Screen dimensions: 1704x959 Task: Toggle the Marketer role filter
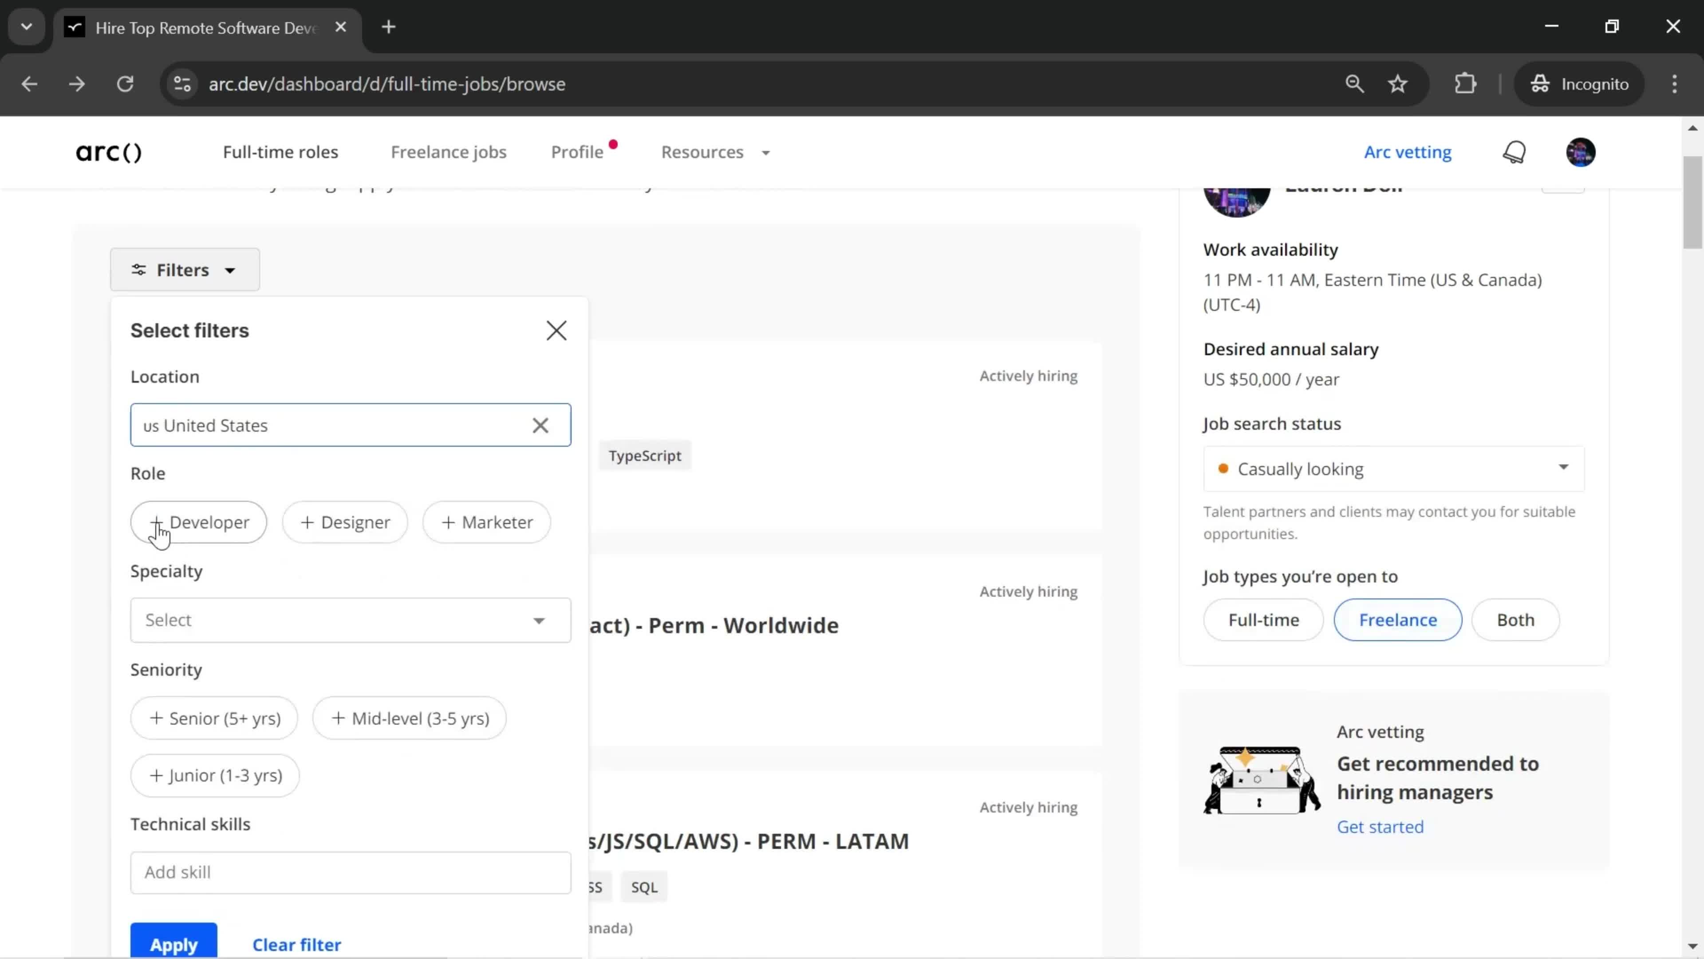pos(487,522)
